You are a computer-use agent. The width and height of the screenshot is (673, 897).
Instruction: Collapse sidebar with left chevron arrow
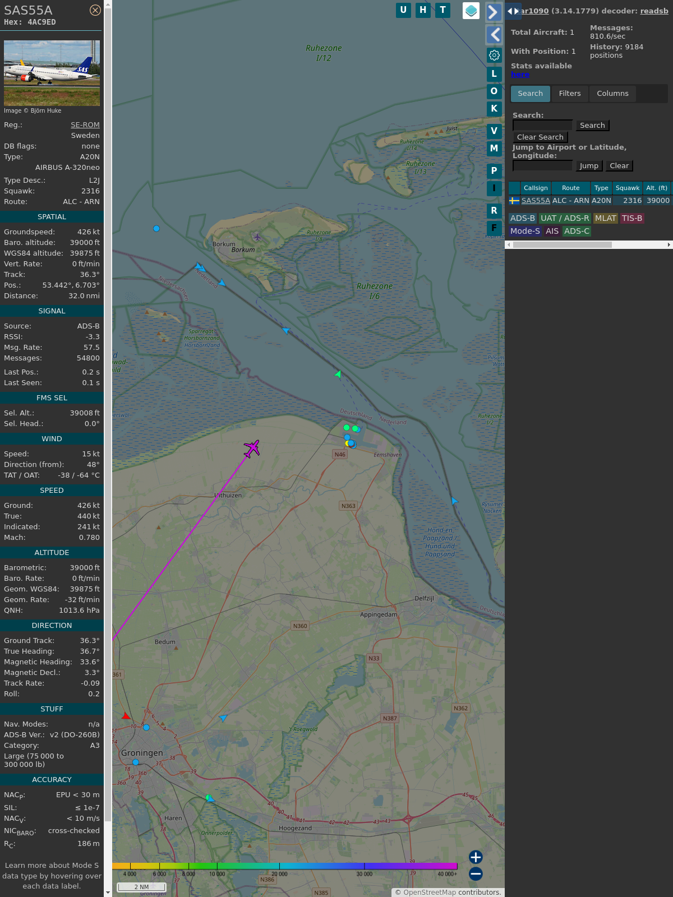pos(494,35)
